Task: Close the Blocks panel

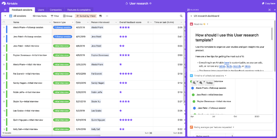Action: tap(274, 10)
